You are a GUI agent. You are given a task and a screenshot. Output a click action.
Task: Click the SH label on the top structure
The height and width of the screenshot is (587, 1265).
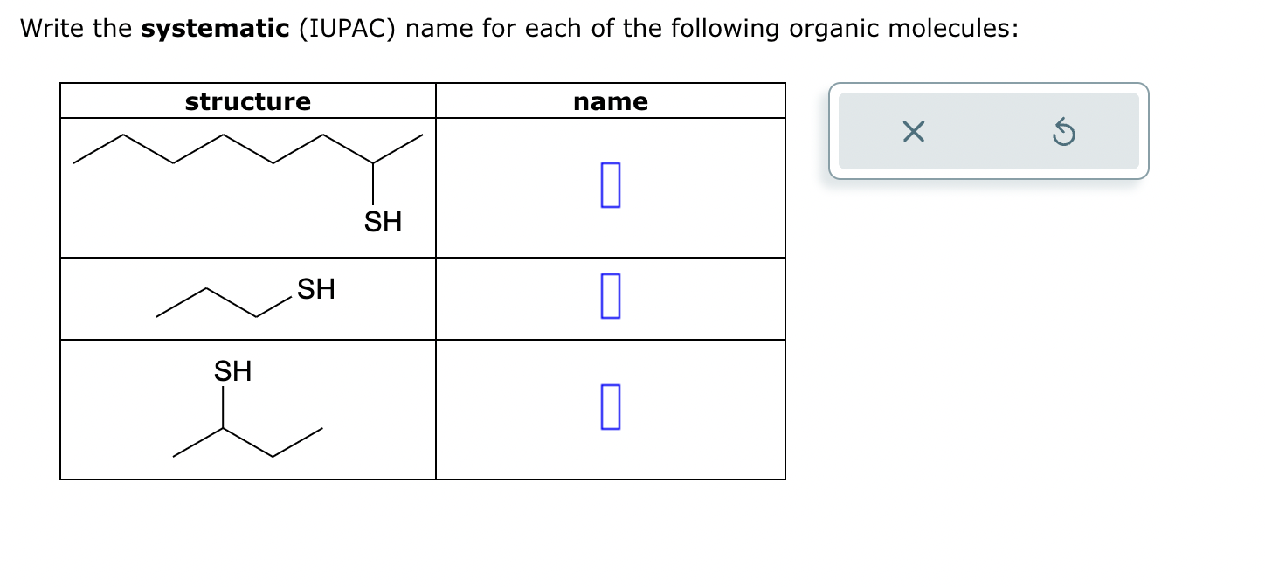(383, 222)
